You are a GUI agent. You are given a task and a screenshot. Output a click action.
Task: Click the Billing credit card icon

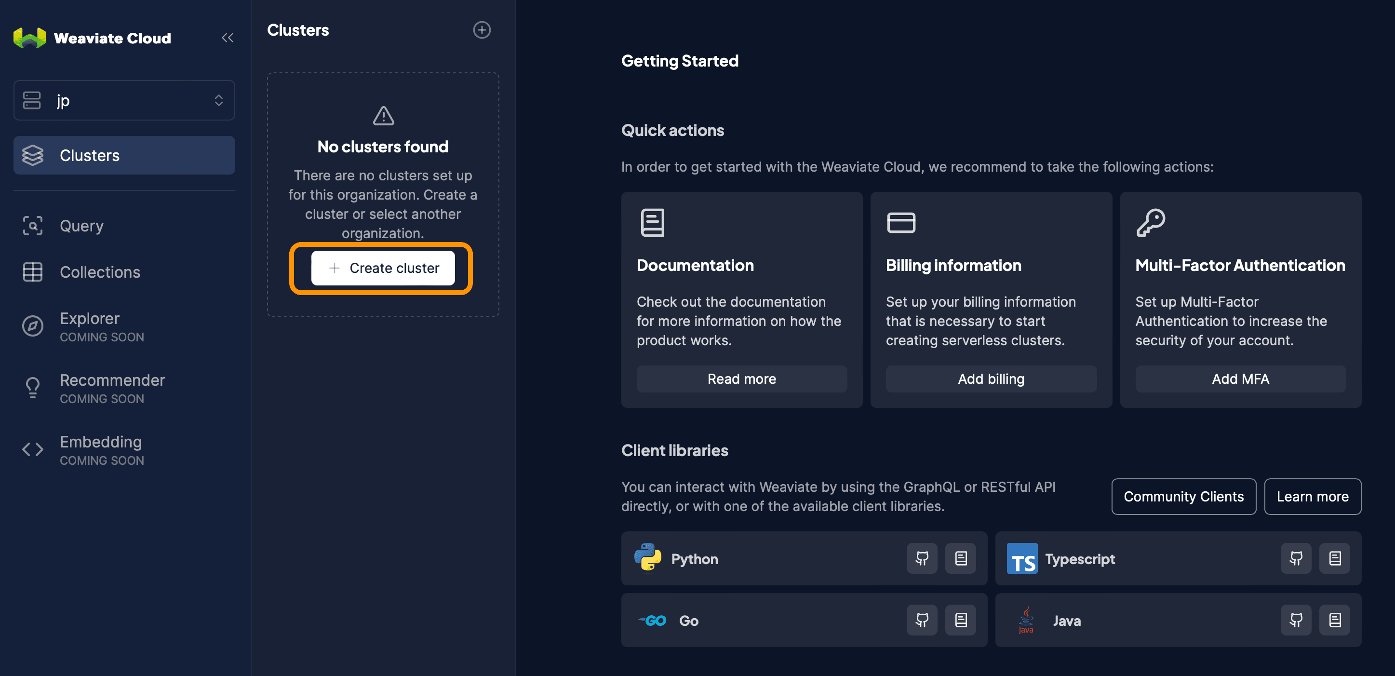click(900, 223)
